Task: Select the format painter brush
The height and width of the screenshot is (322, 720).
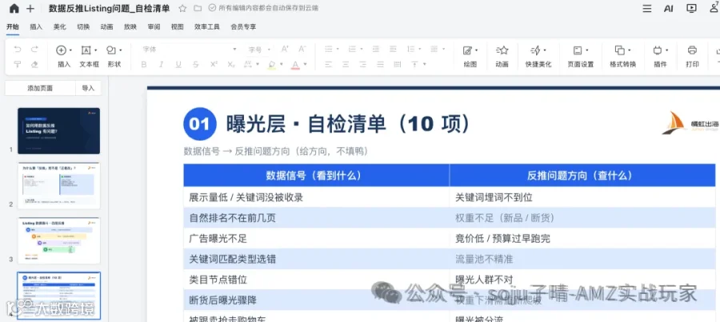Action: pyautogui.click(x=18, y=64)
